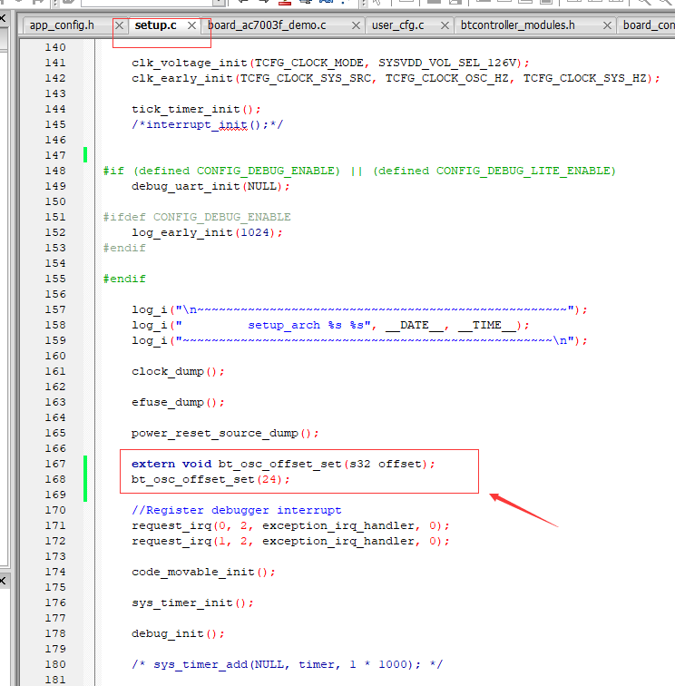The image size is (675, 686).
Task: Close the upper left side panel
Action: pos(3,18)
